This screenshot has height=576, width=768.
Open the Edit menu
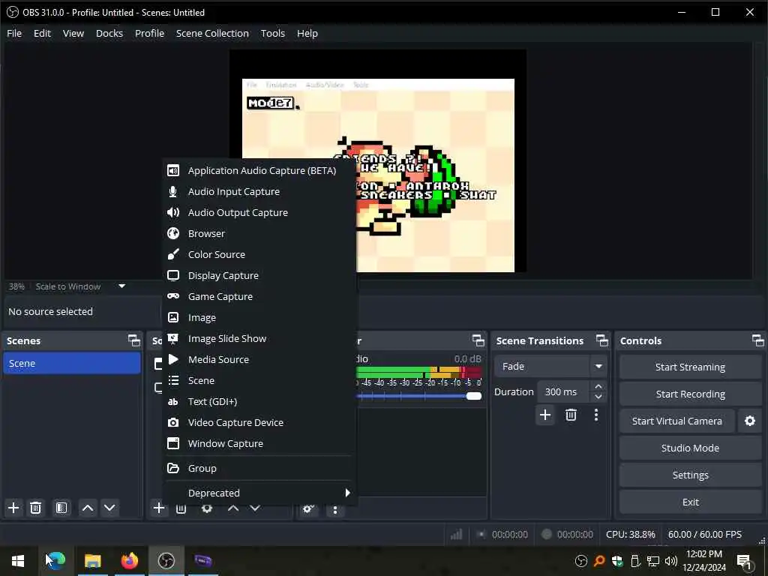42,33
